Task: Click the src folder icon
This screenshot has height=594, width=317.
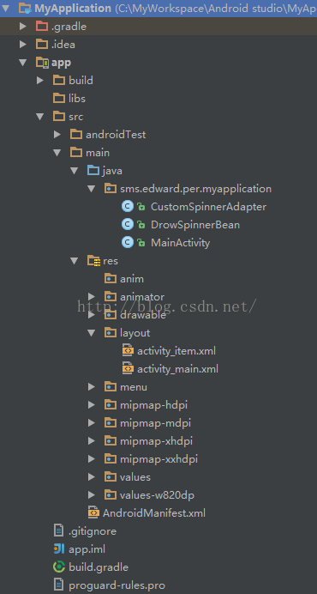Action: (59, 116)
